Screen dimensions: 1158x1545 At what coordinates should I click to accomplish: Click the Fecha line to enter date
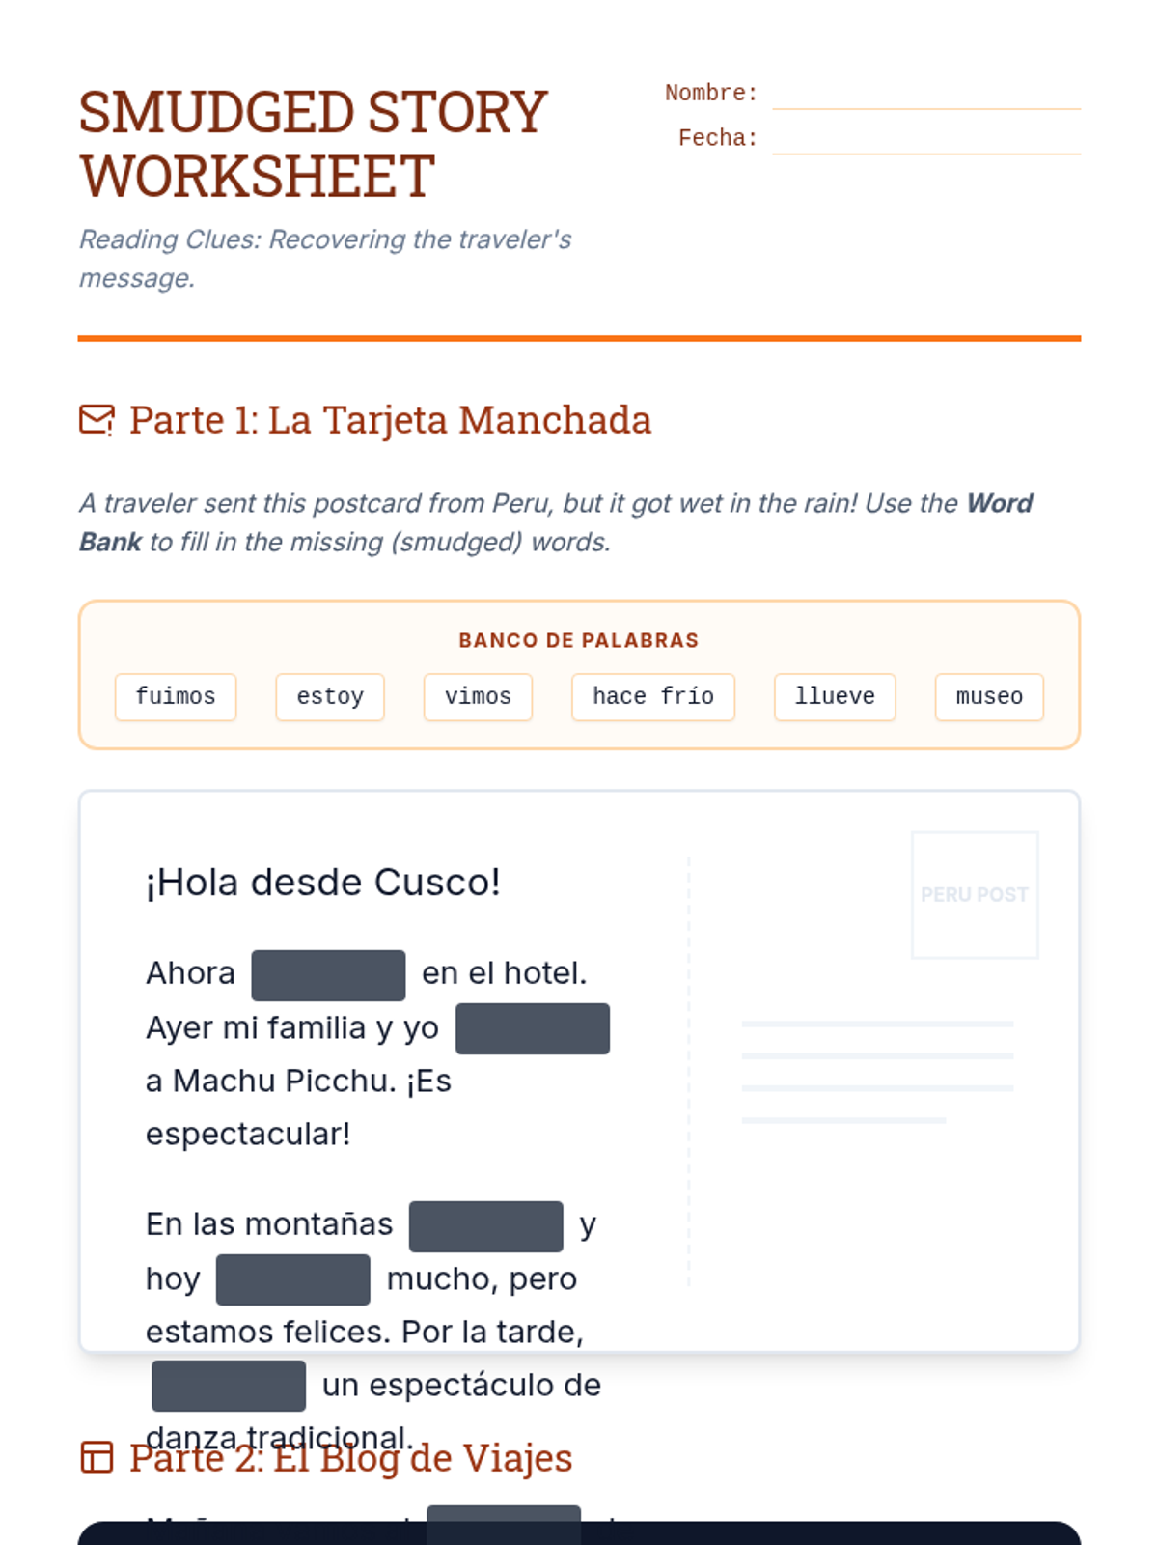(925, 139)
